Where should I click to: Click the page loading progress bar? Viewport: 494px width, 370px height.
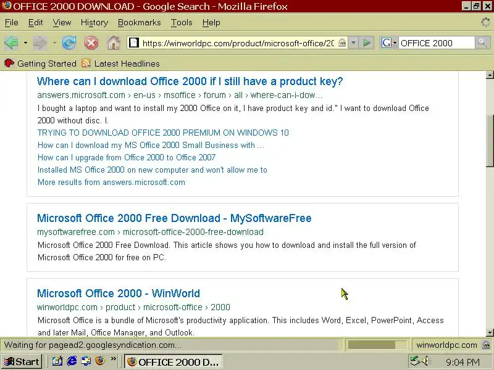pyautogui.click(x=377, y=345)
